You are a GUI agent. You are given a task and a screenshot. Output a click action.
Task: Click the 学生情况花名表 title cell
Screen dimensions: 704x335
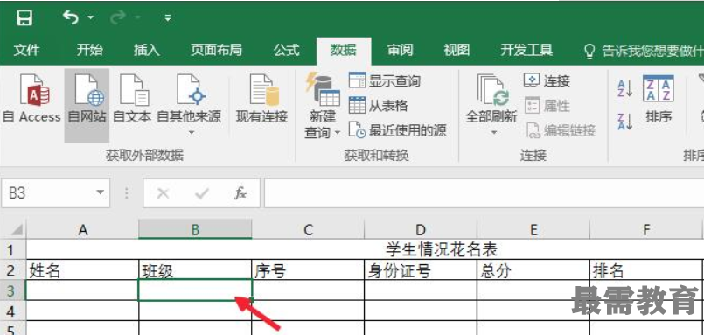(x=442, y=249)
